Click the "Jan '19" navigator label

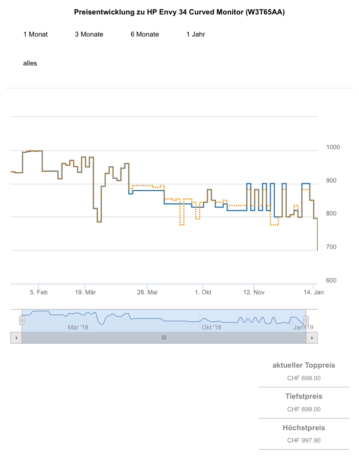tap(303, 327)
